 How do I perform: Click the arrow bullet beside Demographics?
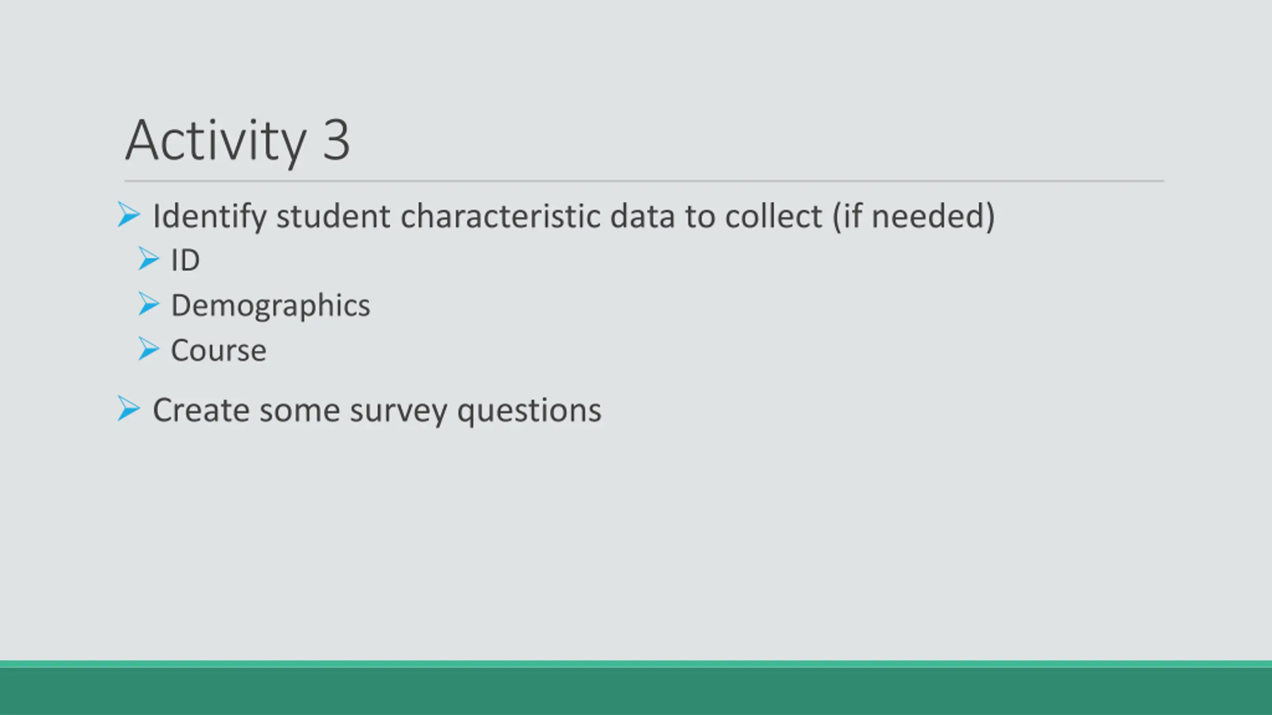click(x=149, y=304)
